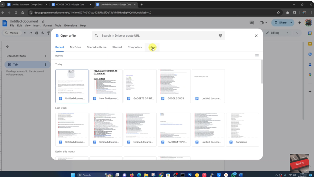Open the Windows Start menu
The width and height of the screenshot is (314, 177).
click(x=73, y=175)
